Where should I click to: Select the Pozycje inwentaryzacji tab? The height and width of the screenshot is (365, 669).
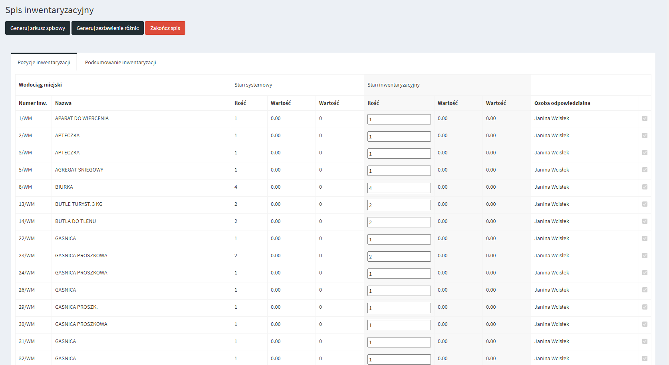[x=44, y=62]
